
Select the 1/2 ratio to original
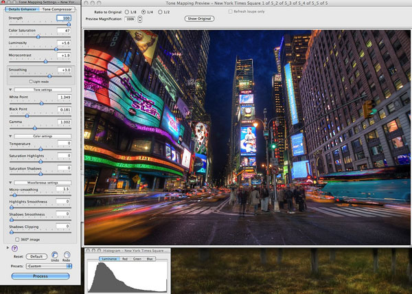159,12
